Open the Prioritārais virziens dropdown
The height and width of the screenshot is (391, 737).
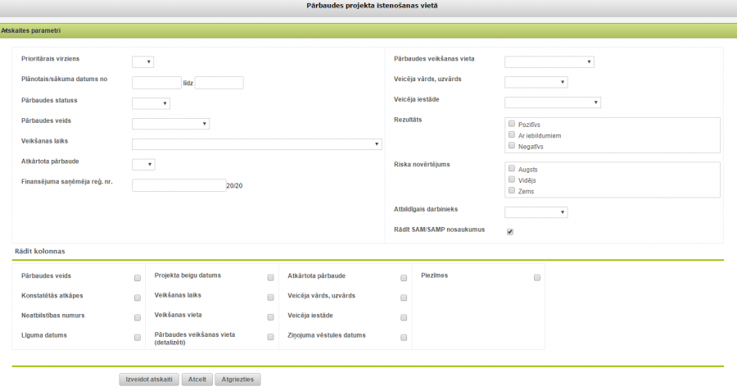(142, 61)
